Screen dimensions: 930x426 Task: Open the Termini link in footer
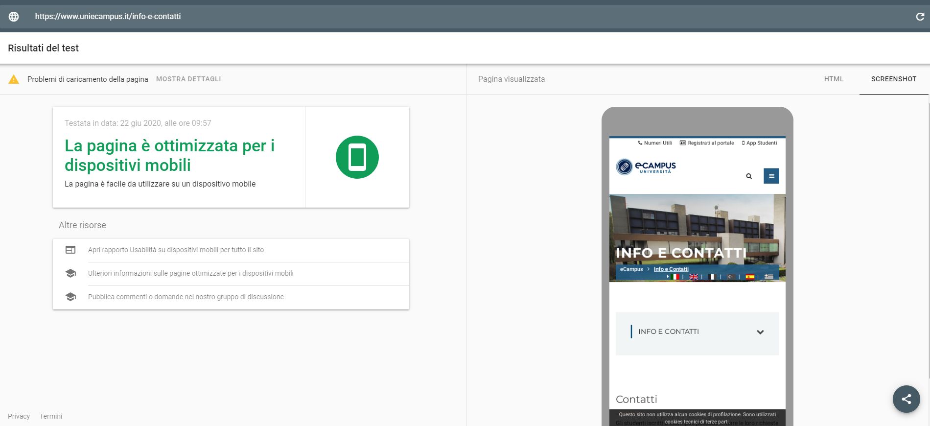point(51,416)
